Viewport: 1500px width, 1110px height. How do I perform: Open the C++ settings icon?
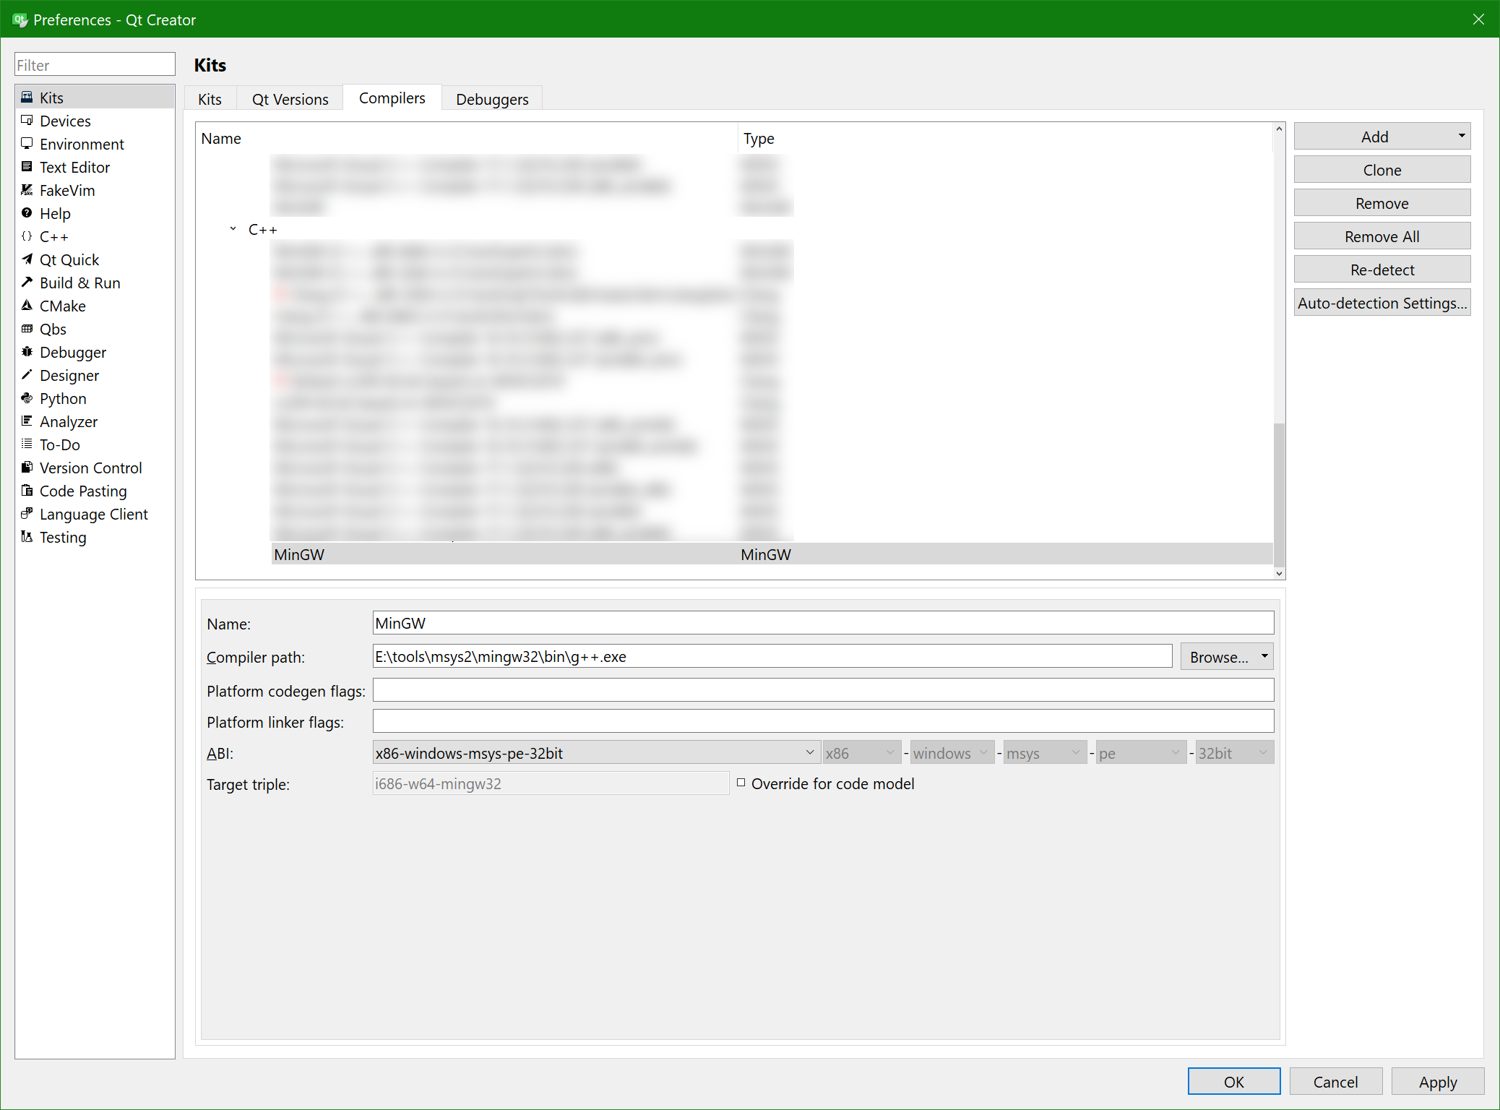27,236
